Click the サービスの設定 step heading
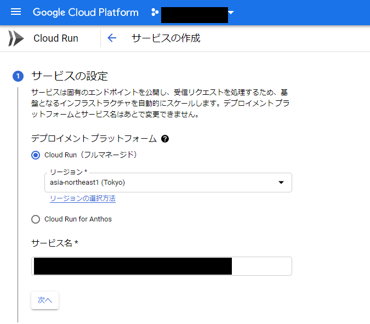This screenshot has width=370, height=324. (x=70, y=76)
